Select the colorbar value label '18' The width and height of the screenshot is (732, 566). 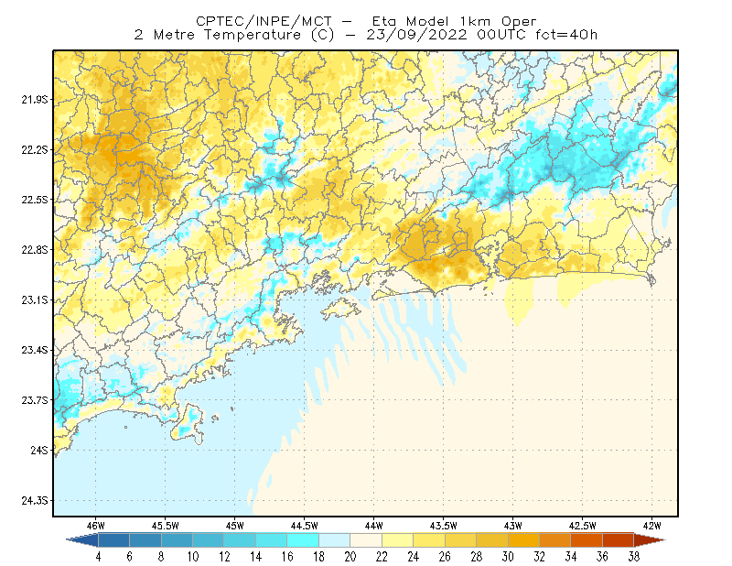point(318,557)
